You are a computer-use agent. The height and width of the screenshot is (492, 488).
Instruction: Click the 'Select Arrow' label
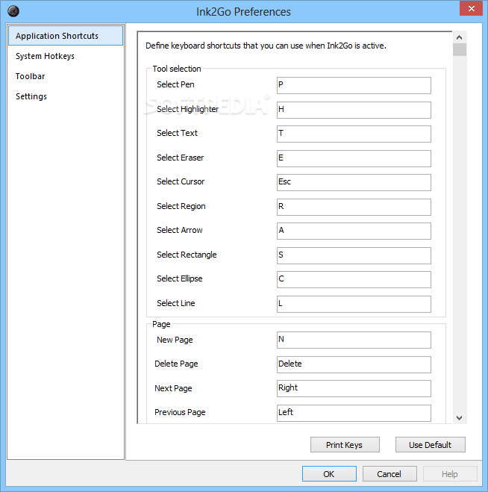click(180, 230)
